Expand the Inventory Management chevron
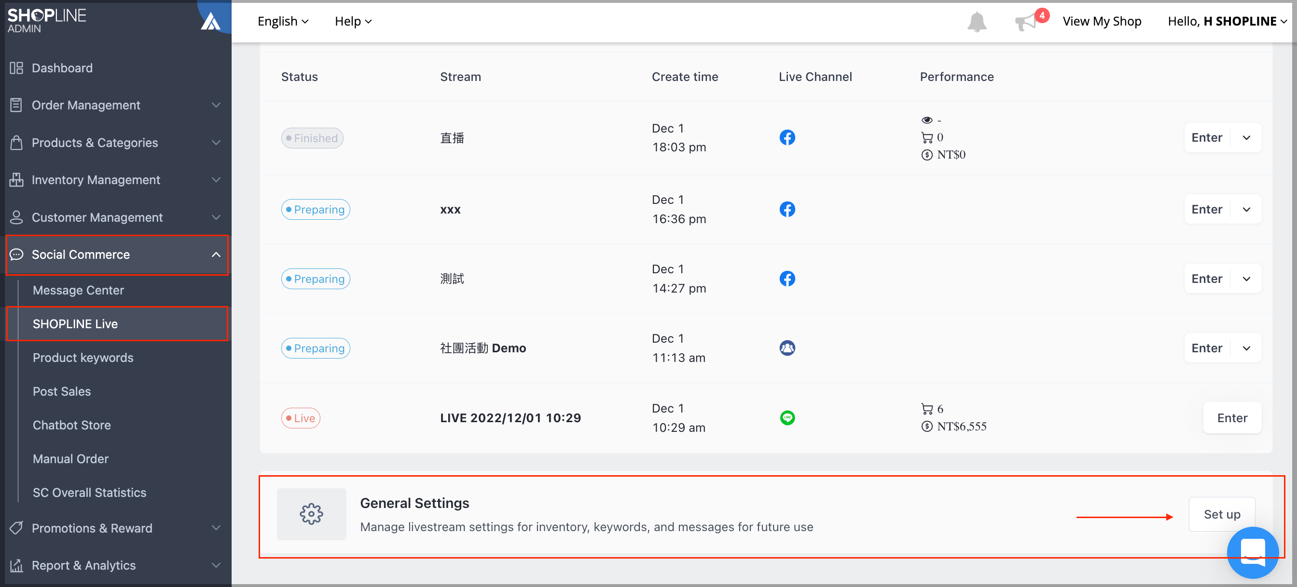The width and height of the screenshot is (1297, 587). pyautogui.click(x=216, y=180)
